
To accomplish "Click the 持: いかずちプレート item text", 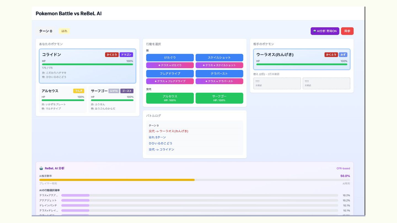I will click(x=54, y=104).
